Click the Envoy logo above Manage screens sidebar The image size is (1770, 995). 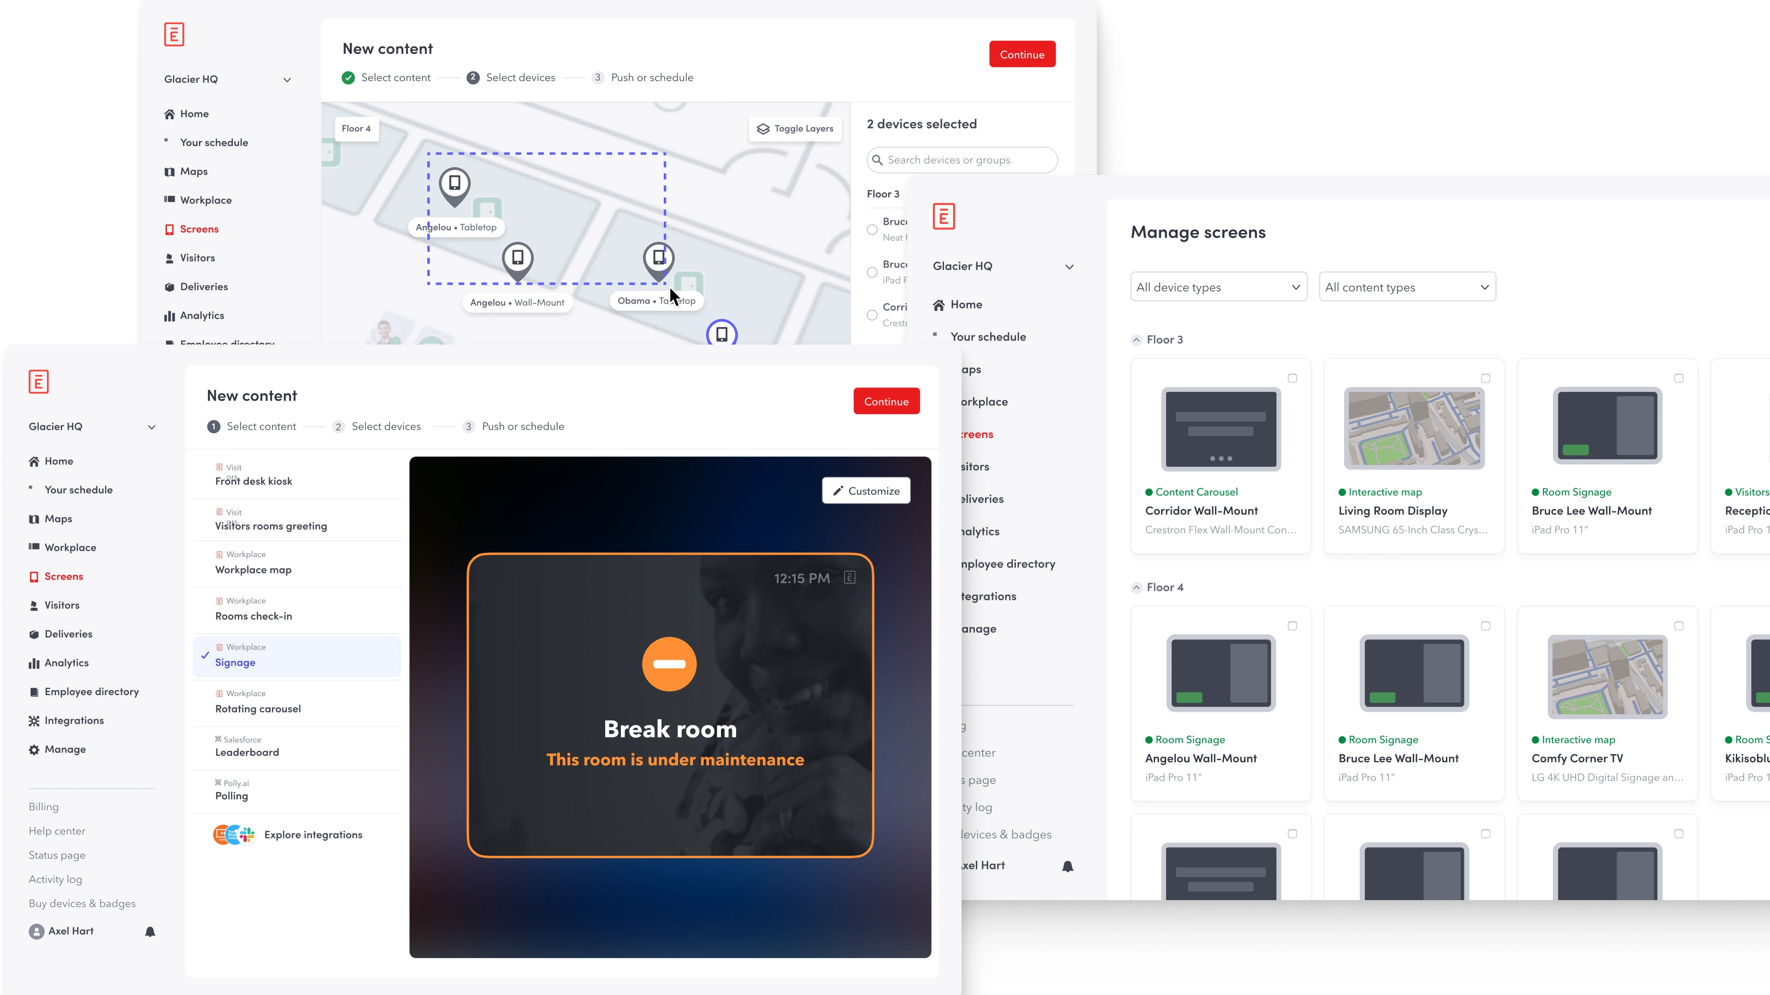pyautogui.click(x=944, y=217)
